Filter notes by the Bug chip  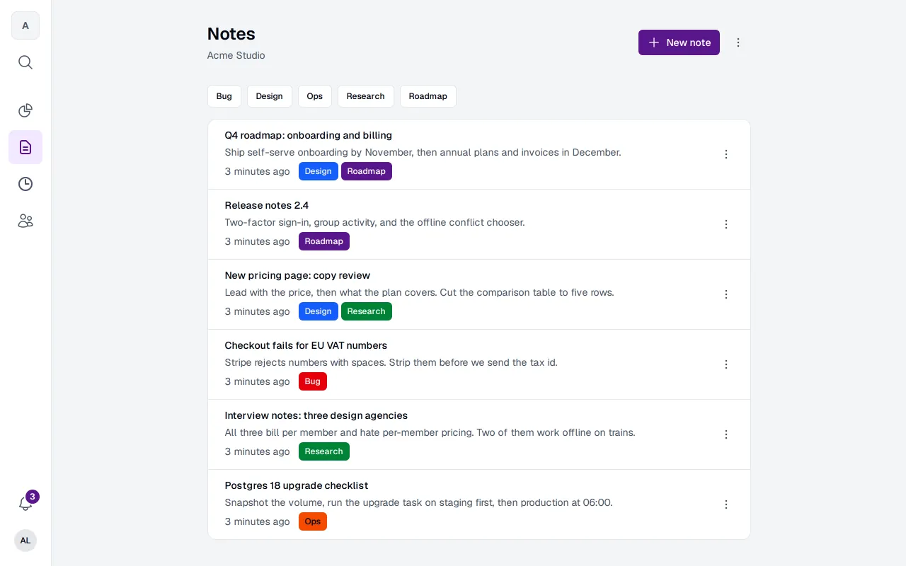224,96
